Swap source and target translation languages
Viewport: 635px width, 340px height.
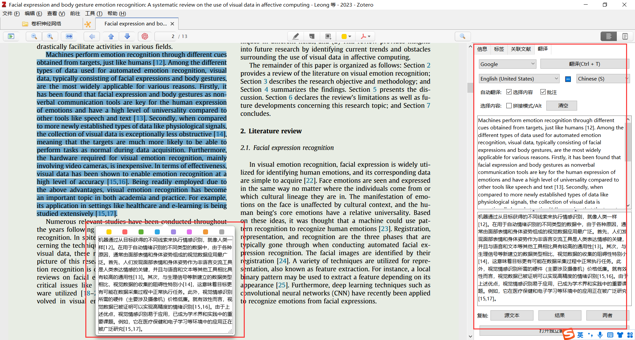point(568,79)
